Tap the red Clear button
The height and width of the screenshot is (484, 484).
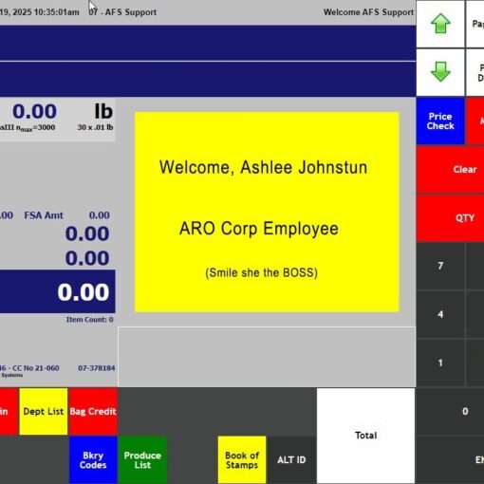pyautogui.click(x=451, y=170)
